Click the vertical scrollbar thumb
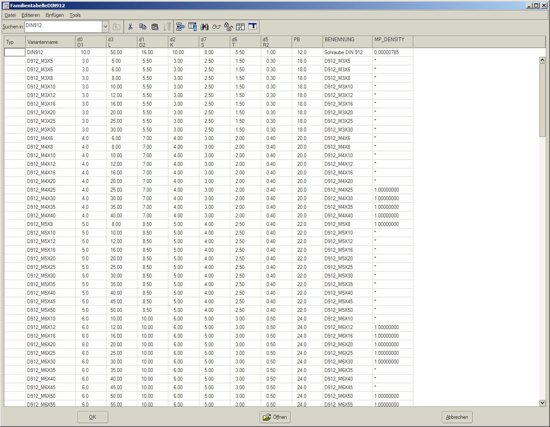Screen dimensions: 550x427 pos(542,101)
